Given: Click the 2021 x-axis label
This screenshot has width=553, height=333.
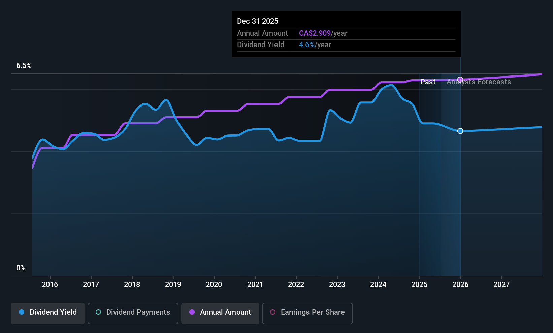Looking at the screenshot, I should (255, 284).
